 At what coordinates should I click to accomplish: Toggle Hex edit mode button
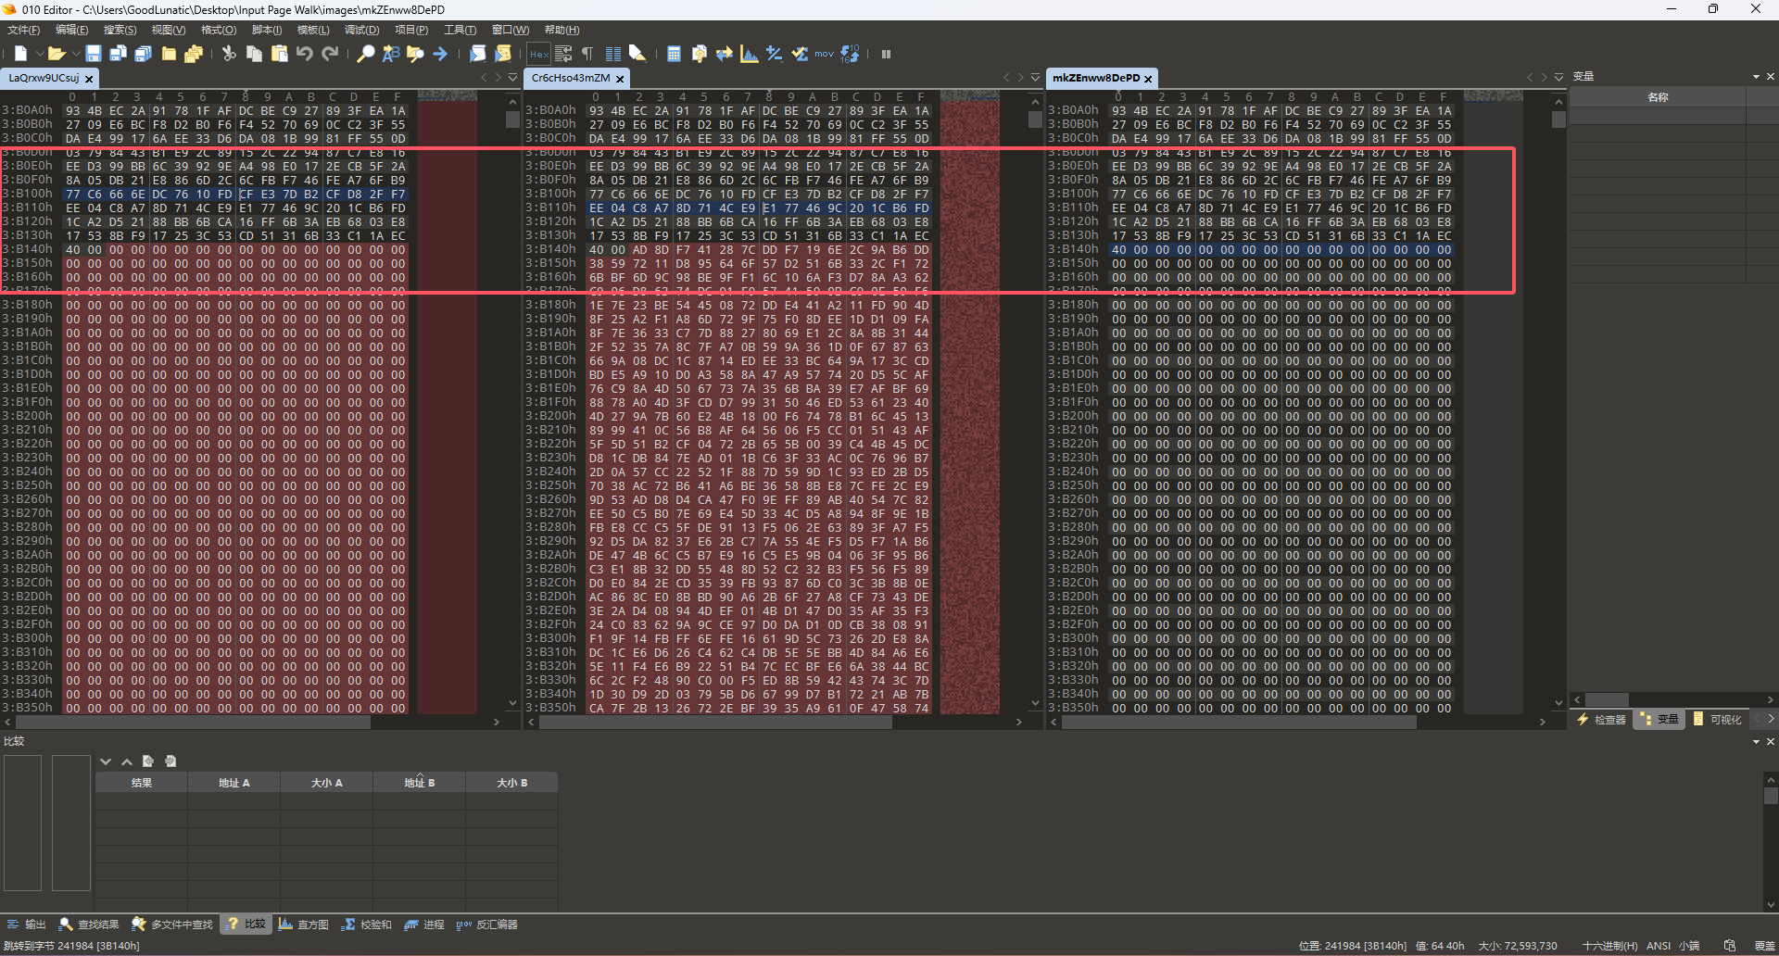click(539, 54)
